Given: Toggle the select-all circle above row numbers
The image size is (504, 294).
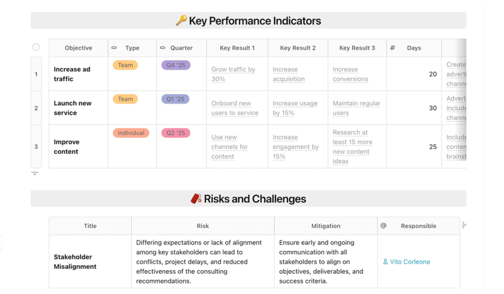Looking at the screenshot, I should (x=36, y=47).
